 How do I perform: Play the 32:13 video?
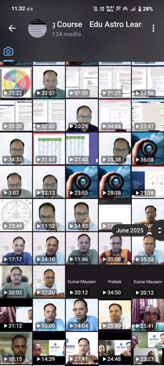49,182
